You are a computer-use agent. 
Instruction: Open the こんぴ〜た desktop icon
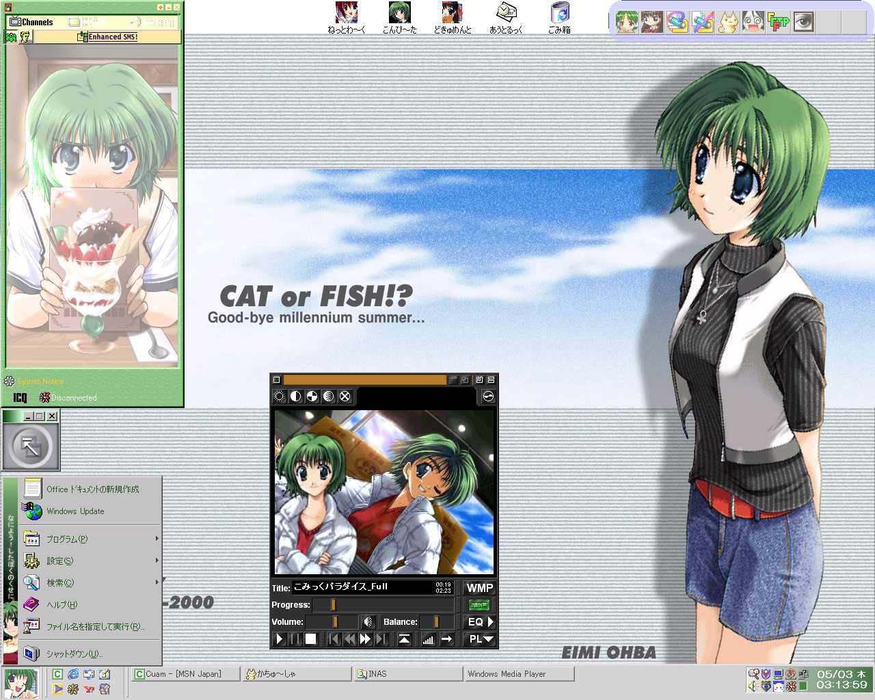(x=399, y=17)
